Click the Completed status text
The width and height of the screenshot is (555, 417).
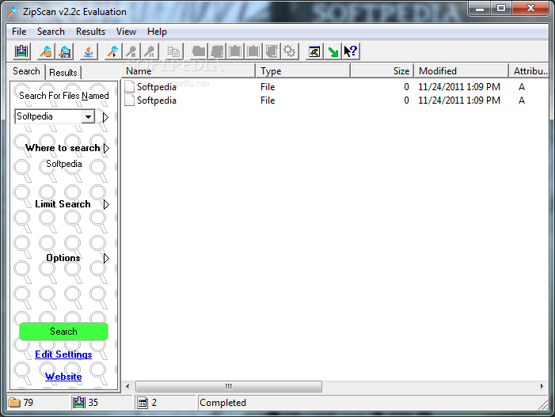click(x=222, y=403)
